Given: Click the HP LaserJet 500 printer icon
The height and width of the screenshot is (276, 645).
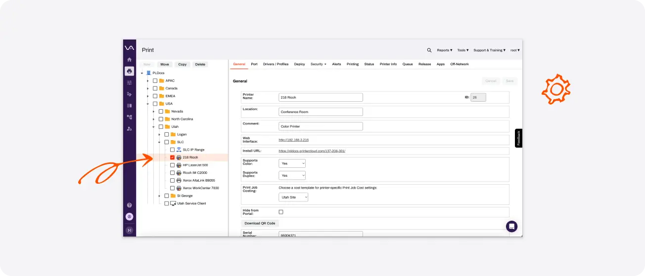Looking at the screenshot, I should click(x=179, y=165).
